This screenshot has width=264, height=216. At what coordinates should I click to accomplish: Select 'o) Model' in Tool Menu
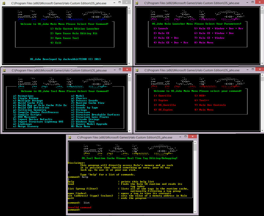coord(77,96)
